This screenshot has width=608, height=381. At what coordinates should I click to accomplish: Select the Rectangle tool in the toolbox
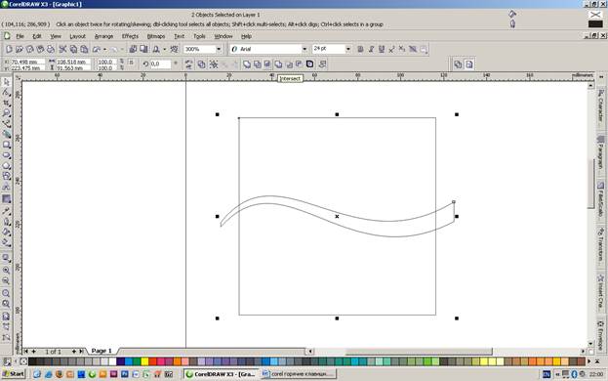(x=6, y=145)
